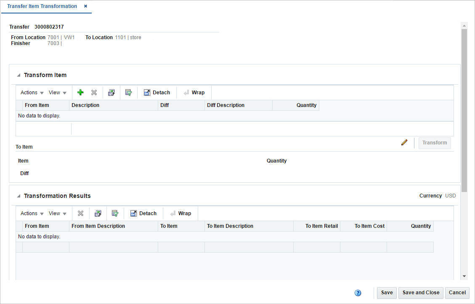
Task: Select the Transfer Item Transformation tab
Action: pos(42,6)
